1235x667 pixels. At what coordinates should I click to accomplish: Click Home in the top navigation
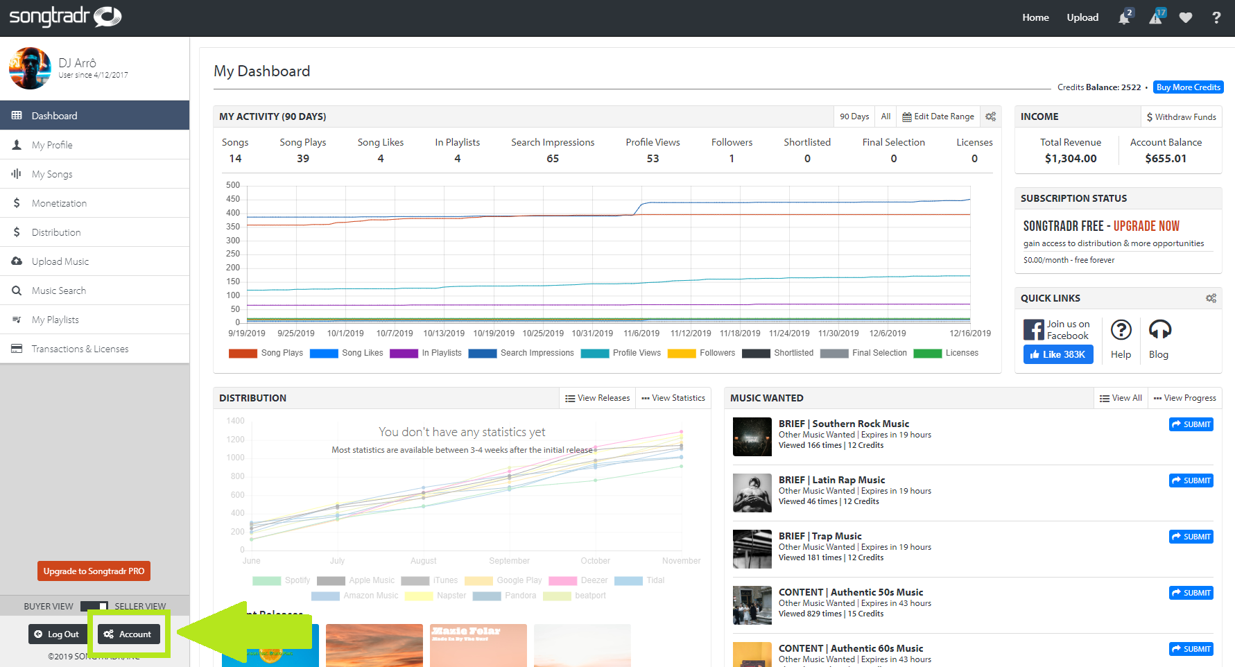[1035, 17]
